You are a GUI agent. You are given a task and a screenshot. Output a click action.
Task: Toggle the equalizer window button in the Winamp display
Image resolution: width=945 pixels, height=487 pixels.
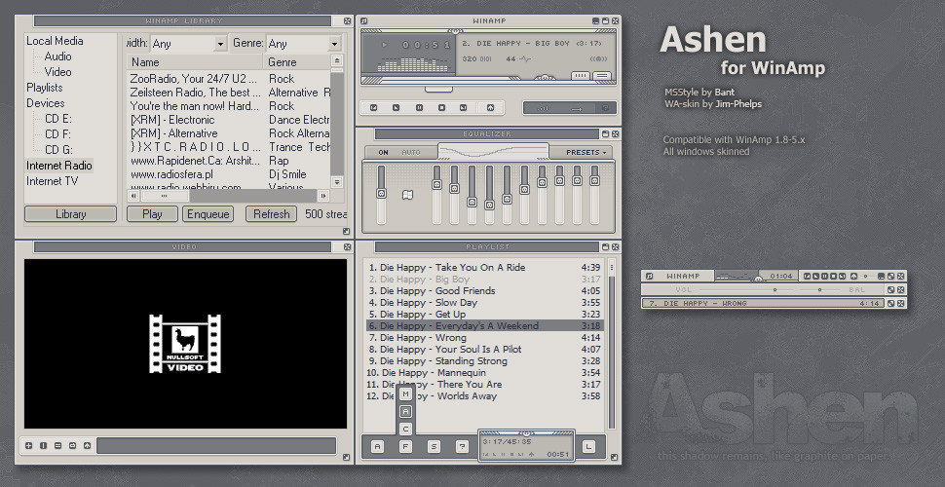coord(581,75)
